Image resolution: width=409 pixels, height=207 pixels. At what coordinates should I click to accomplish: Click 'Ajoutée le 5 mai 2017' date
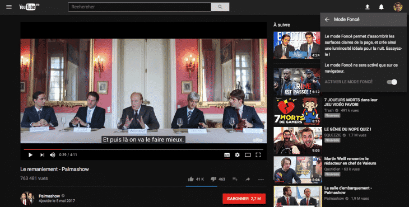[57, 201]
